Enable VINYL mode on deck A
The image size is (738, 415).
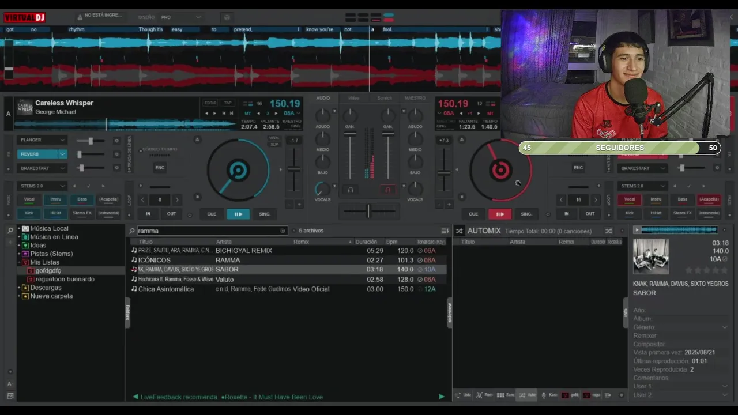pyautogui.click(x=274, y=138)
